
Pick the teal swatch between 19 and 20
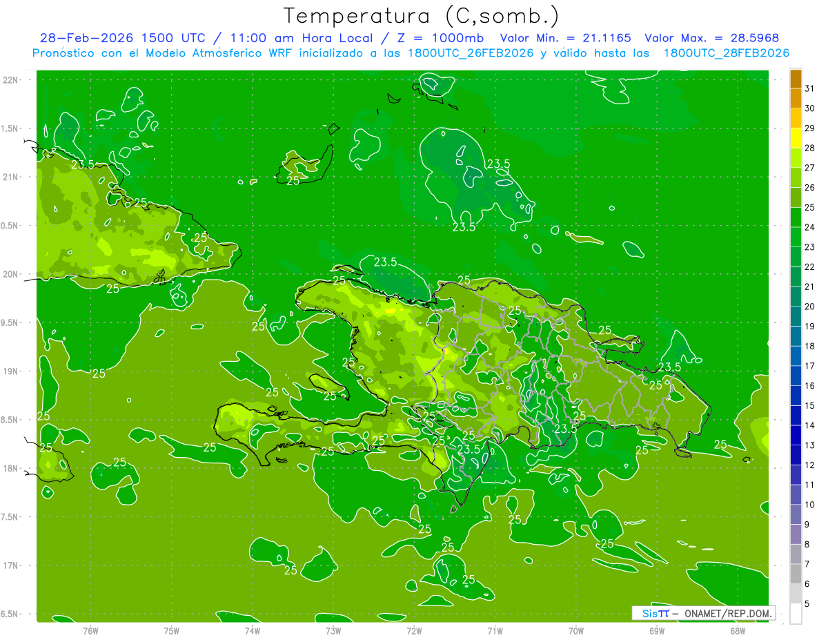click(796, 316)
